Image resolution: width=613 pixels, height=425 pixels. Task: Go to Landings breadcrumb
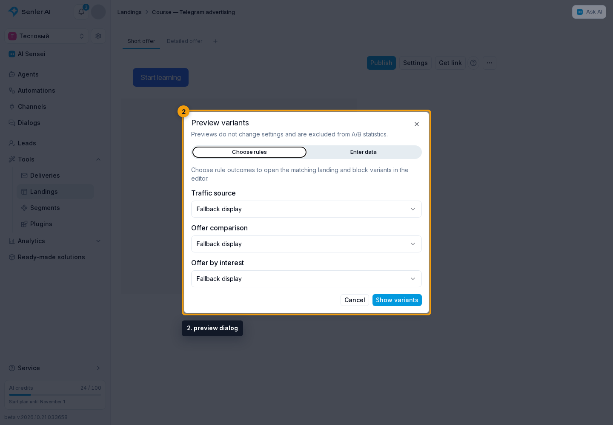129,12
